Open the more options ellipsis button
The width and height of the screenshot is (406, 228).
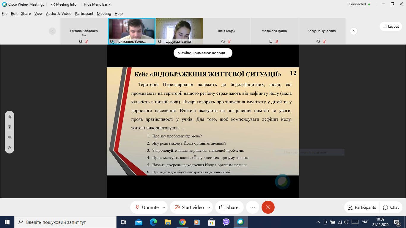[x=253, y=207]
